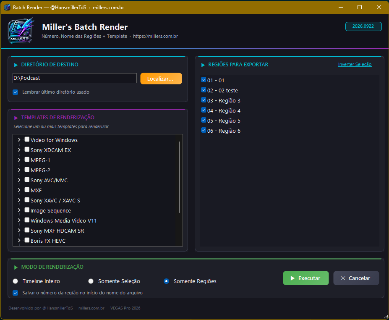Screen dimensions: 389x320
Task: Expand the MXF template group
Action: pos(19,190)
